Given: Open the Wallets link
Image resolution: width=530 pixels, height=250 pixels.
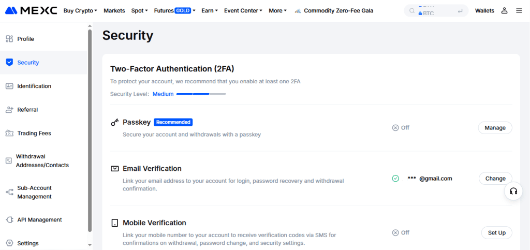Looking at the screenshot, I should 484,11.
